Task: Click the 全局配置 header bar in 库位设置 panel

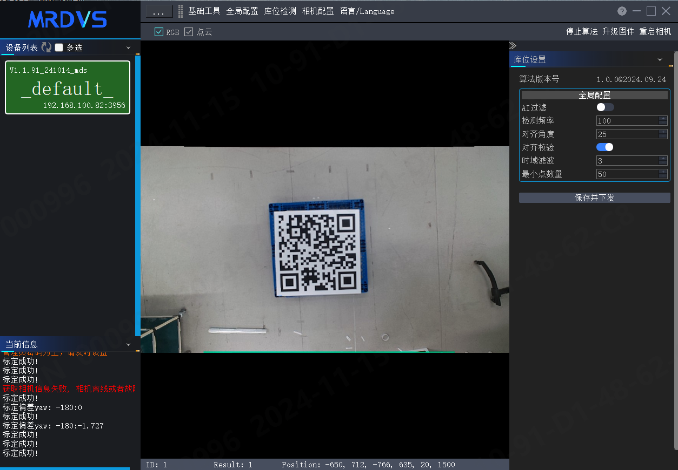Action: pos(595,95)
